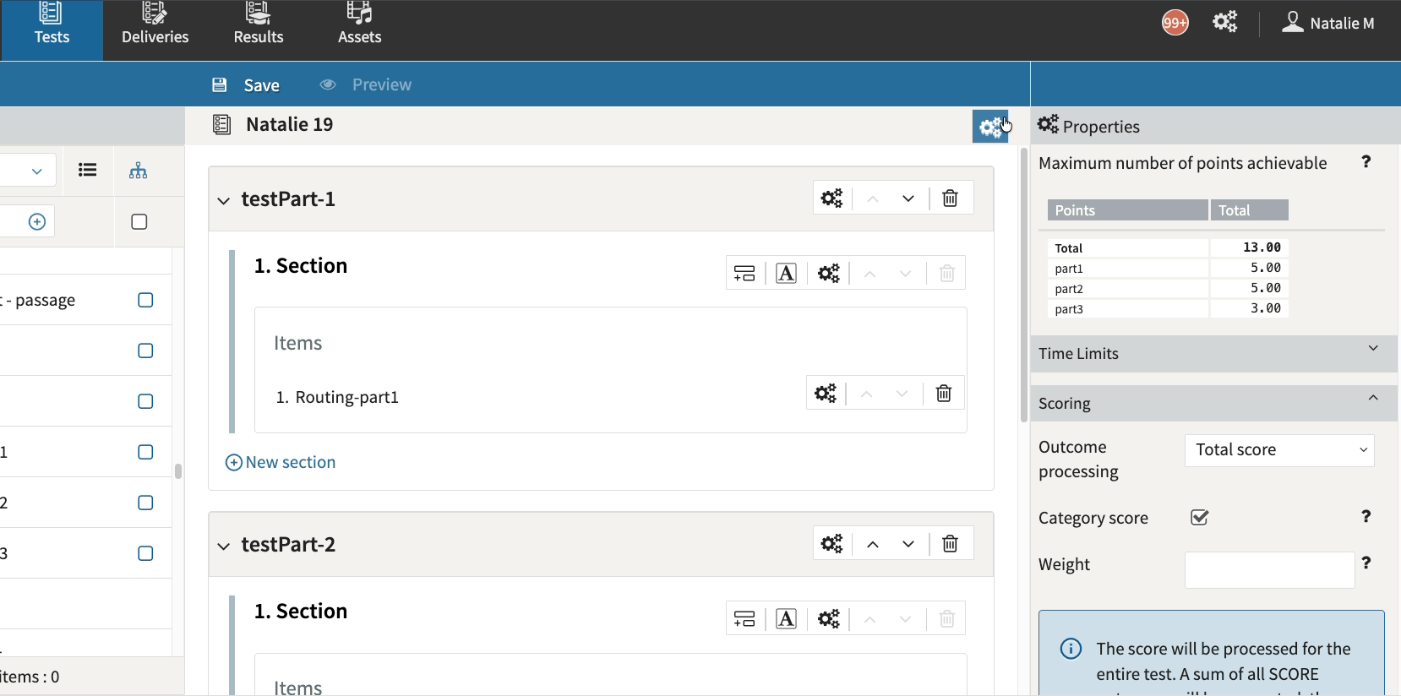Open Outcome processing Total score dropdown
The width and height of the screenshot is (1401, 696).
[1278, 450]
